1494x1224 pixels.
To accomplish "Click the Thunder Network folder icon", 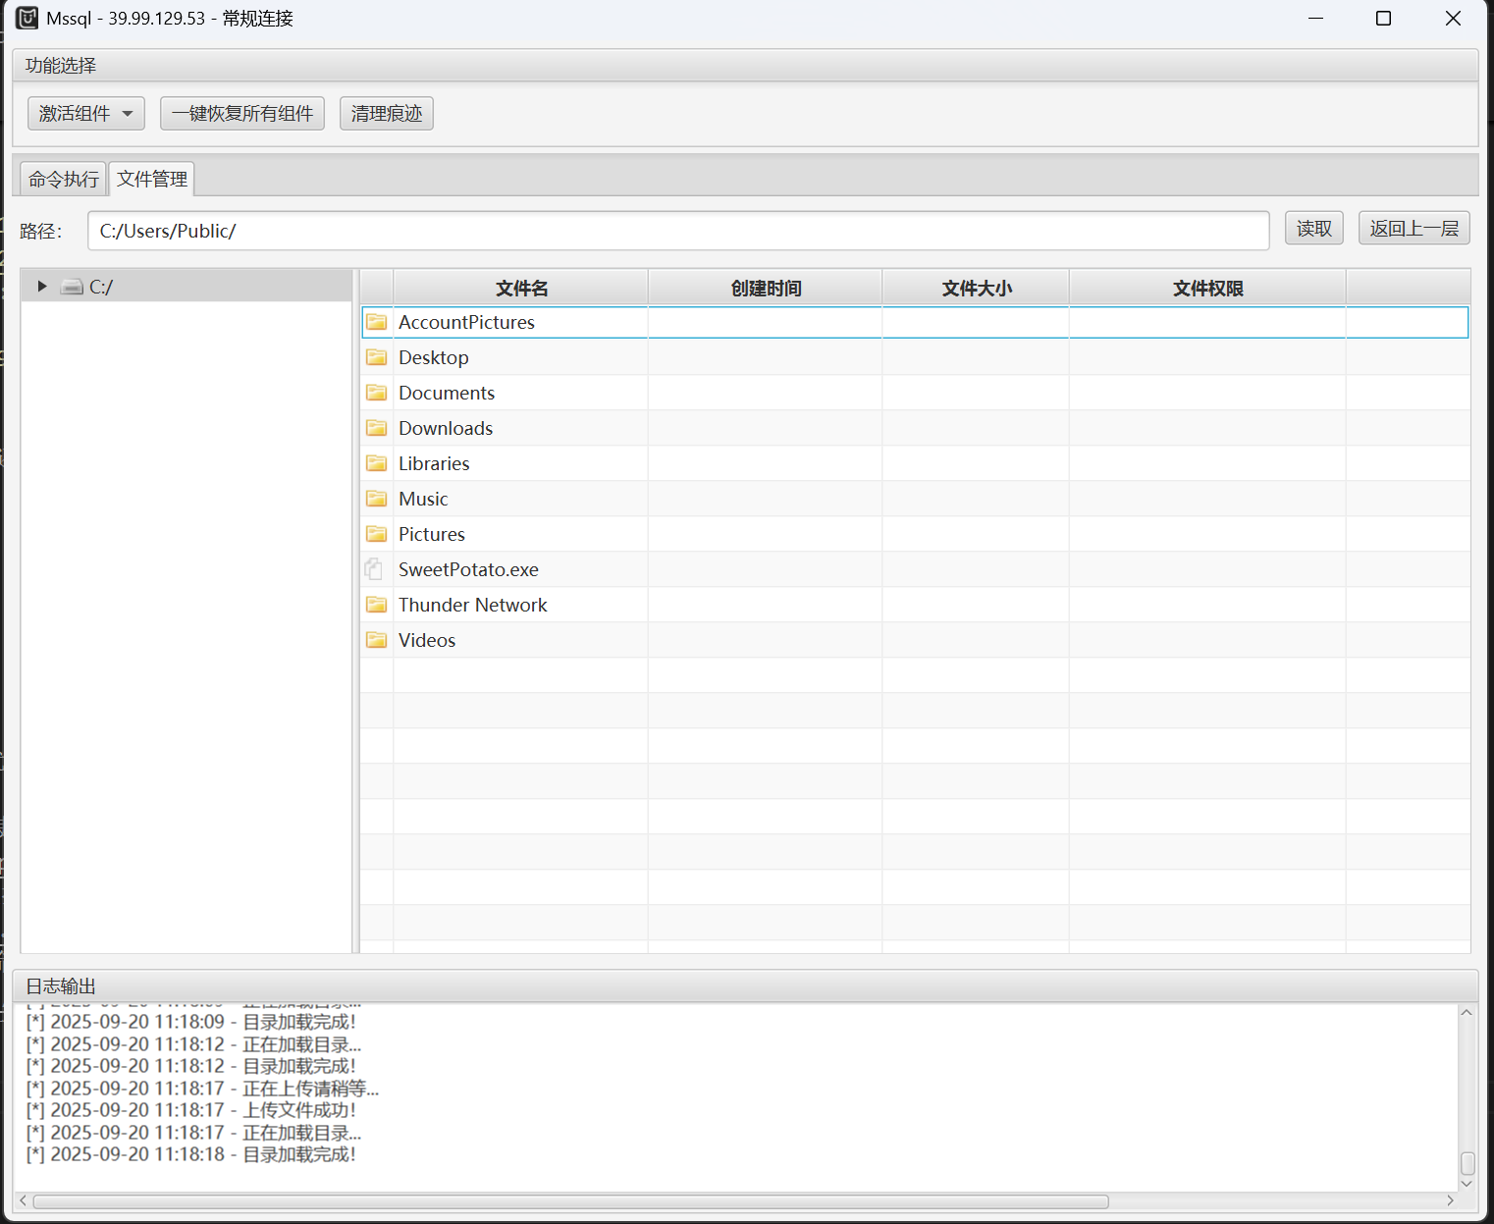I will click(376, 605).
